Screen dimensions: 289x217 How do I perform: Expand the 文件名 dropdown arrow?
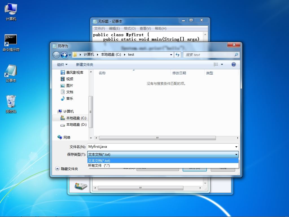pos(236,147)
